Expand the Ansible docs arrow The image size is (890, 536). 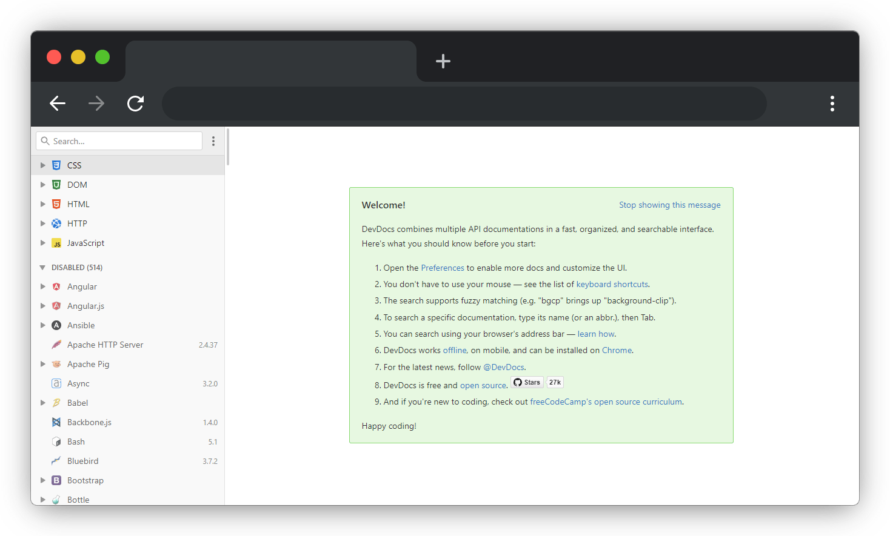pos(42,325)
